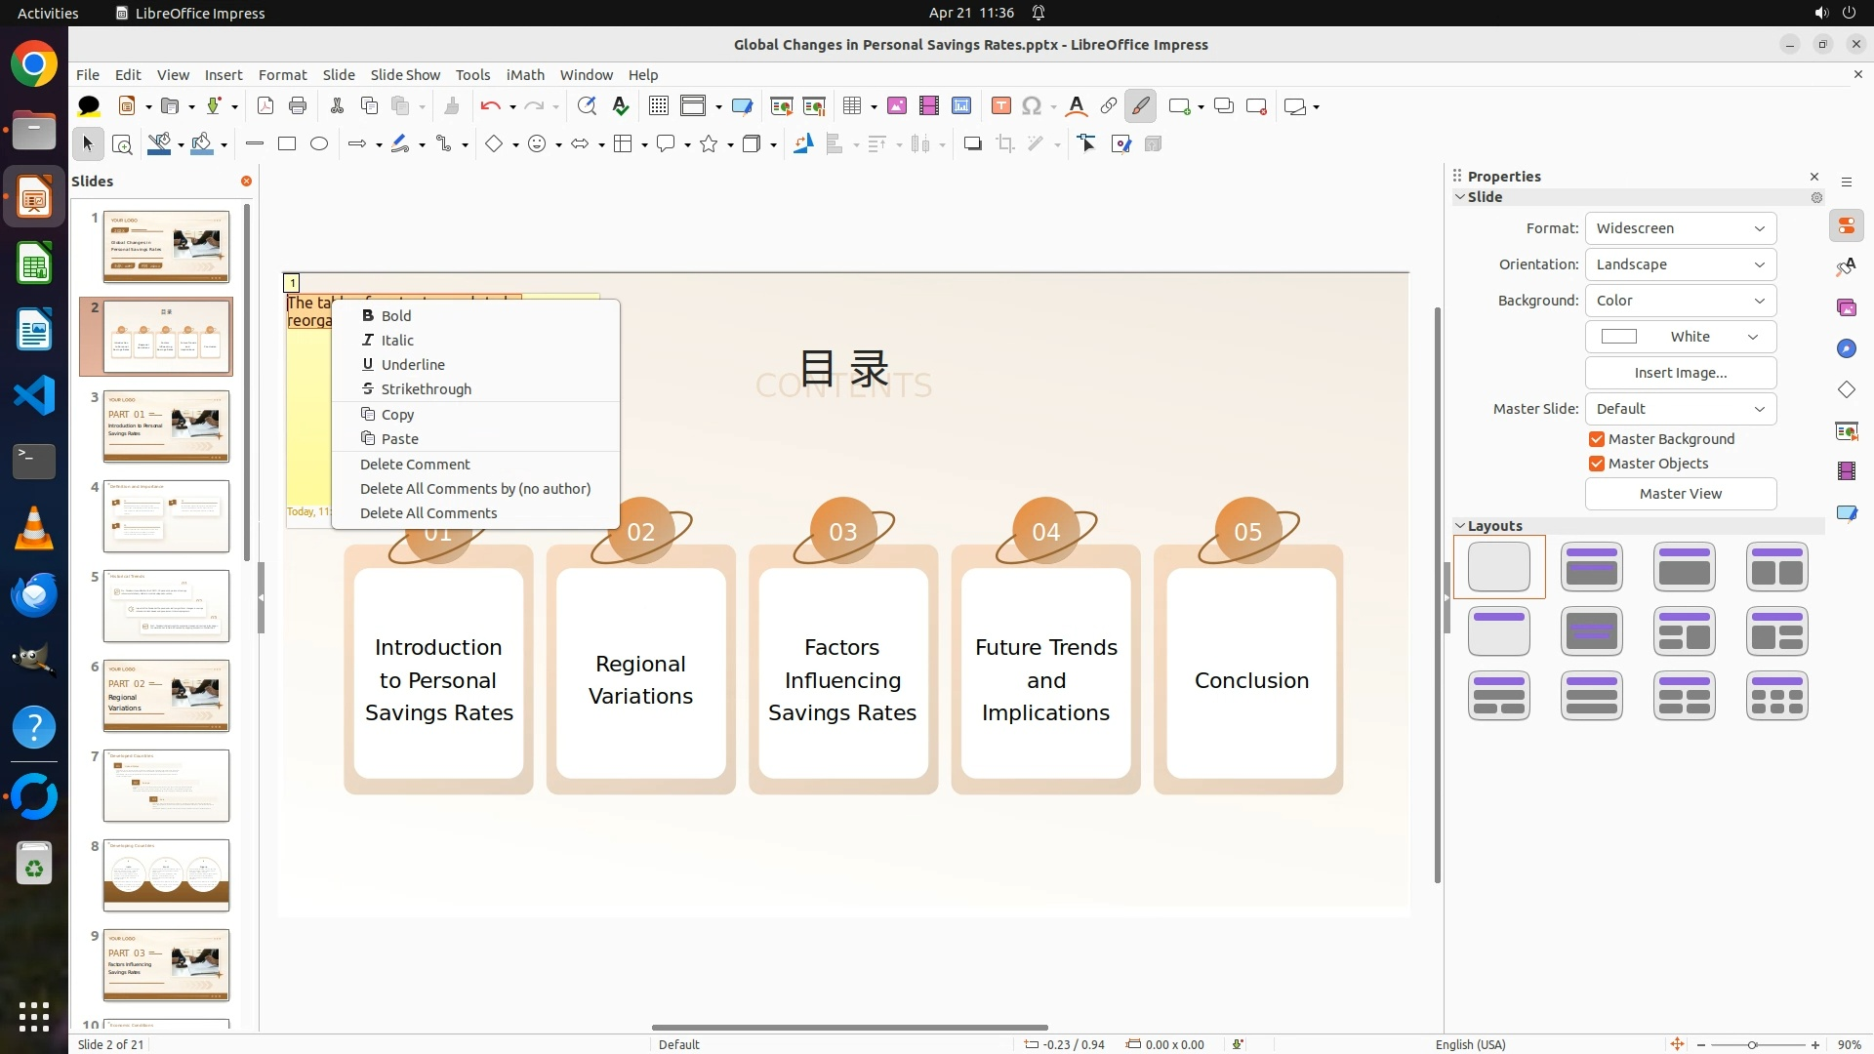The width and height of the screenshot is (1874, 1054).
Task: Select the Ellipse drawing tool
Action: pos(319,144)
